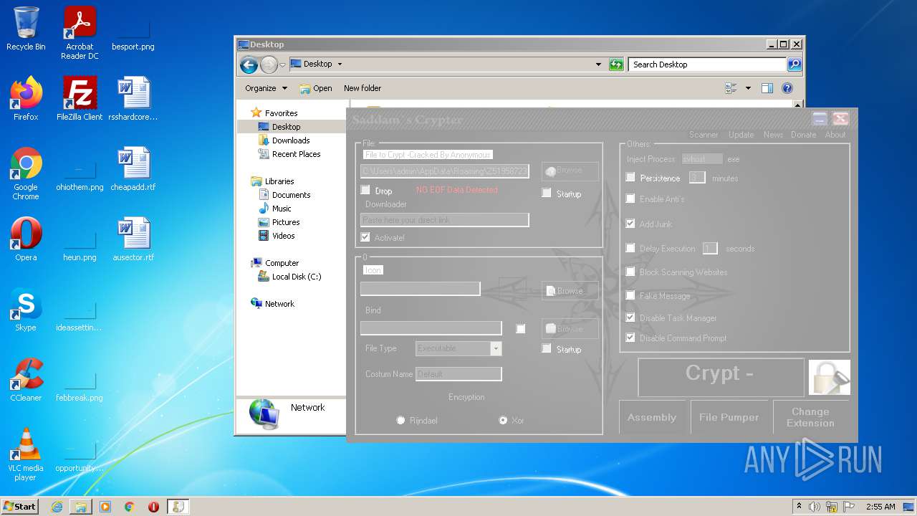This screenshot has width=917, height=516.
Task: Select the CCleaner desktop shortcut
Action: pos(26,380)
